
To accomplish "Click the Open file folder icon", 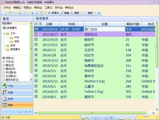I will pos(10,13).
